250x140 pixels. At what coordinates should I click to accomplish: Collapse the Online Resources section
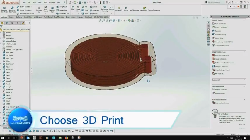pos(244,86)
